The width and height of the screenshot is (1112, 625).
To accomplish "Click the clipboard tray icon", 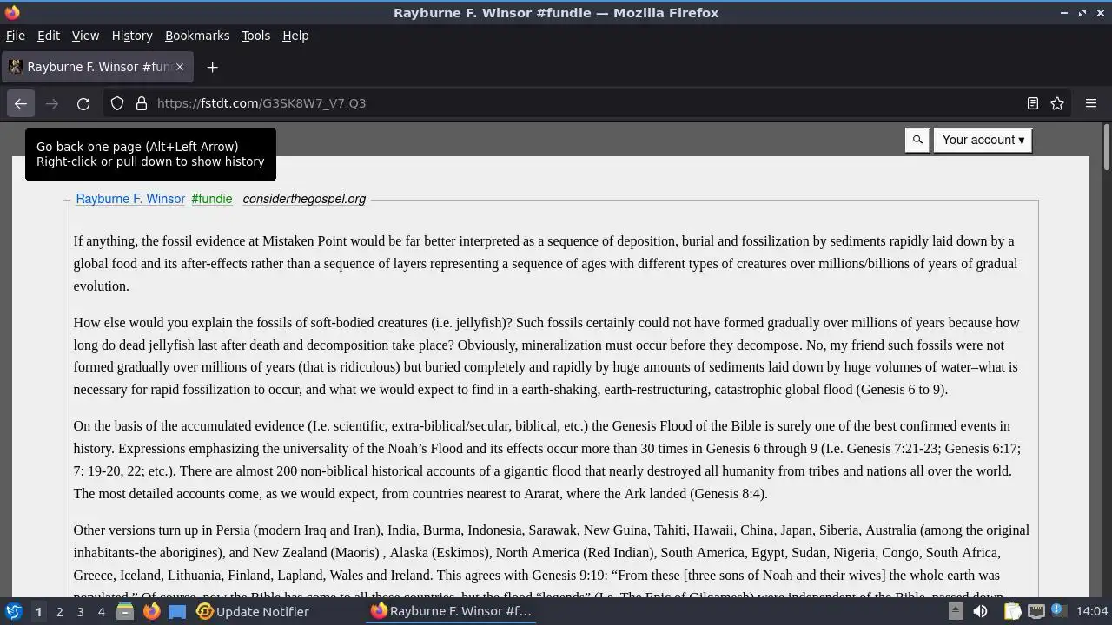I will click(1012, 612).
